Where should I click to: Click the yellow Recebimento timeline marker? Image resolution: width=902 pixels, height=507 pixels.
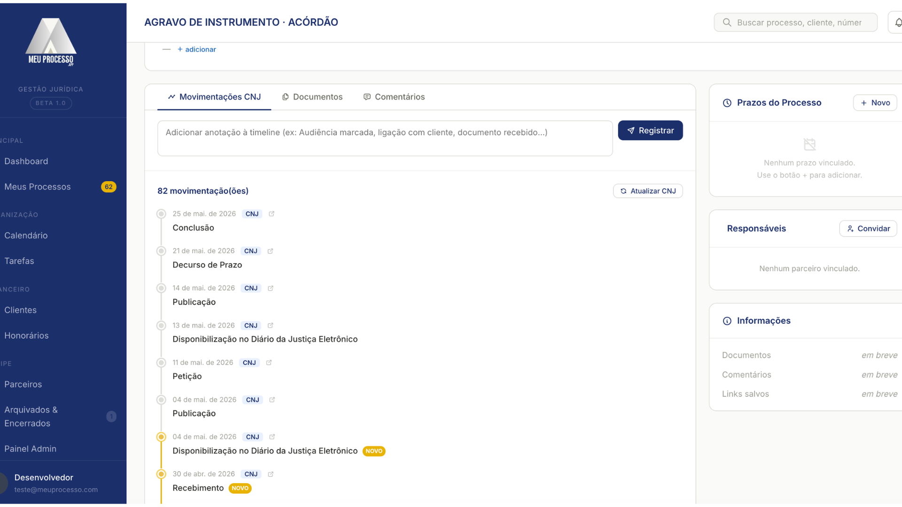point(161,474)
